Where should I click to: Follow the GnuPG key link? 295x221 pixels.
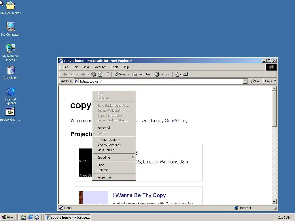point(177,121)
